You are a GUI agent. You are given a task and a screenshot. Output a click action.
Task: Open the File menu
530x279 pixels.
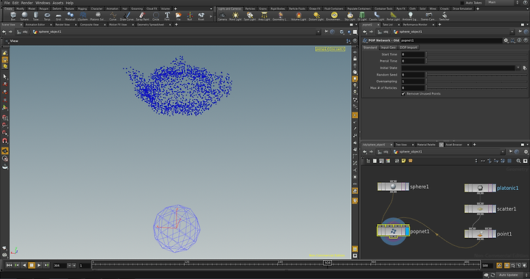(7, 3)
